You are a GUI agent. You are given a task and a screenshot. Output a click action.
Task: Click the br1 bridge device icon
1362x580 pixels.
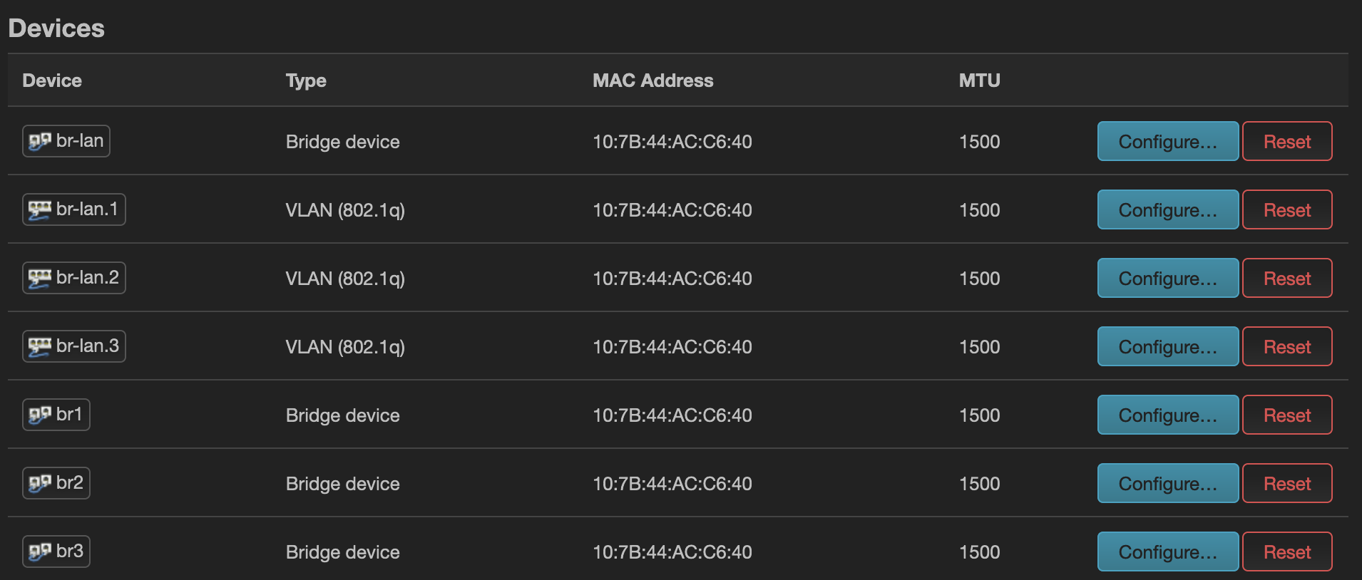[x=40, y=415]
